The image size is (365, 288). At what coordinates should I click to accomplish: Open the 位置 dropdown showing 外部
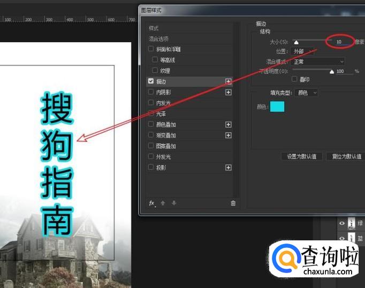pos(303,51)
